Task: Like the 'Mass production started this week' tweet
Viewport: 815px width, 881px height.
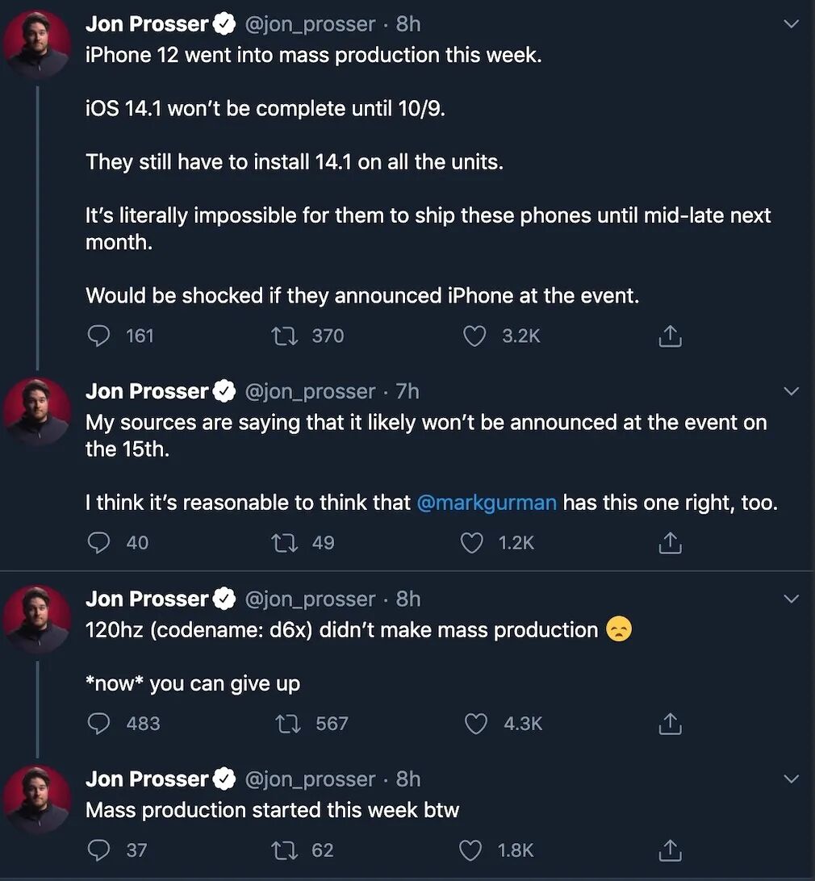Action: pyautogui.click(x=470, y=850)
